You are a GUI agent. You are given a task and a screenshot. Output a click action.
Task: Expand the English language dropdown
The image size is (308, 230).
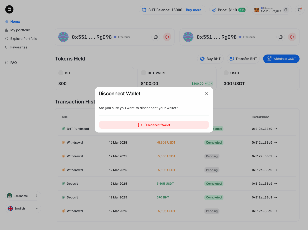point(23,209)
